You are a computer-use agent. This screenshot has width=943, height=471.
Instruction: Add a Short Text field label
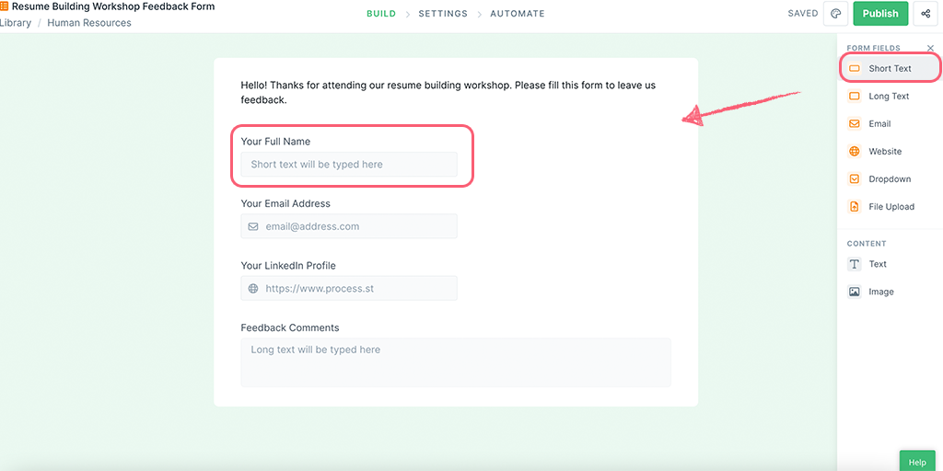point(891,68)
